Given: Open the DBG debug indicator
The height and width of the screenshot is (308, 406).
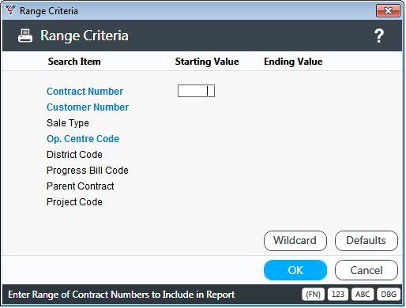Looking at the screenshot, I should [389, 294].
